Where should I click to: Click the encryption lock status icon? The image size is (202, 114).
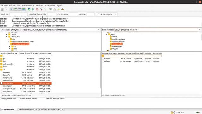coord(172,112)
